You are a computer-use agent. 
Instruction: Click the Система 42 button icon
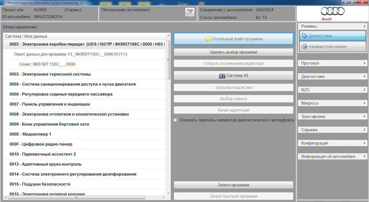222,75
